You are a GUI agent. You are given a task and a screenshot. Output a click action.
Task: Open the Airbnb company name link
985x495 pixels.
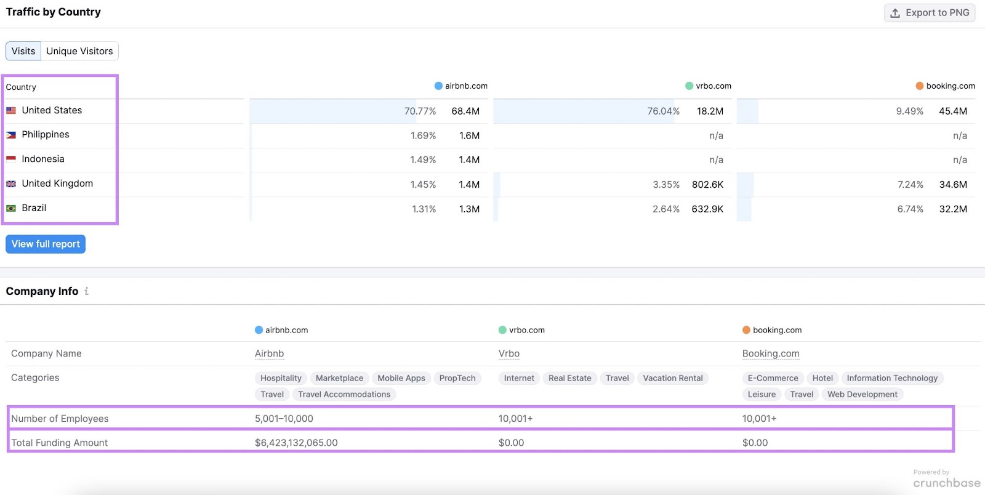click(x=270, y=353)
